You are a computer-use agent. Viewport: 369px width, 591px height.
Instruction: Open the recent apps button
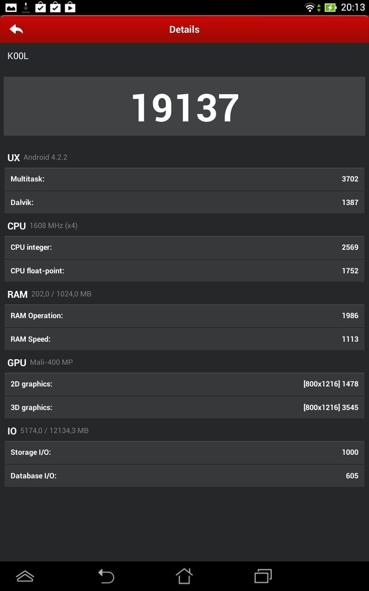(x=263, y=576)
